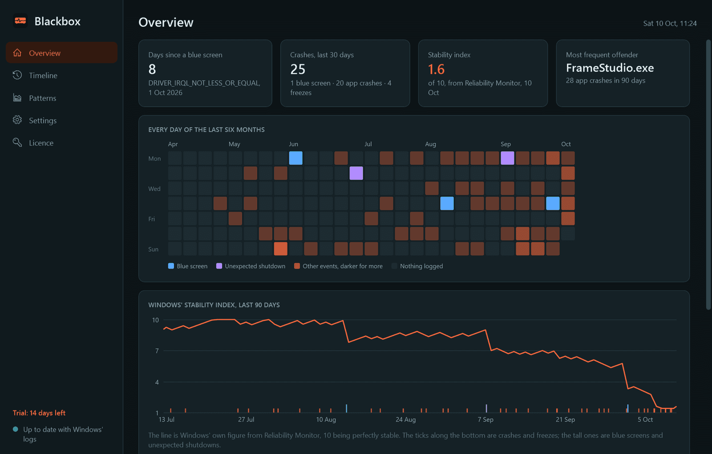Viewport: 712px width, 454px height.
Task: Click the Unexpected shutdown legend swatch
Action: 219,266
